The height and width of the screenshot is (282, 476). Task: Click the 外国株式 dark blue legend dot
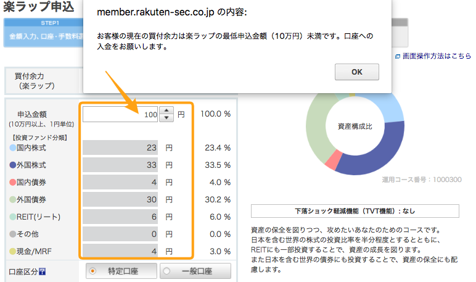click(x=13, y=165)
